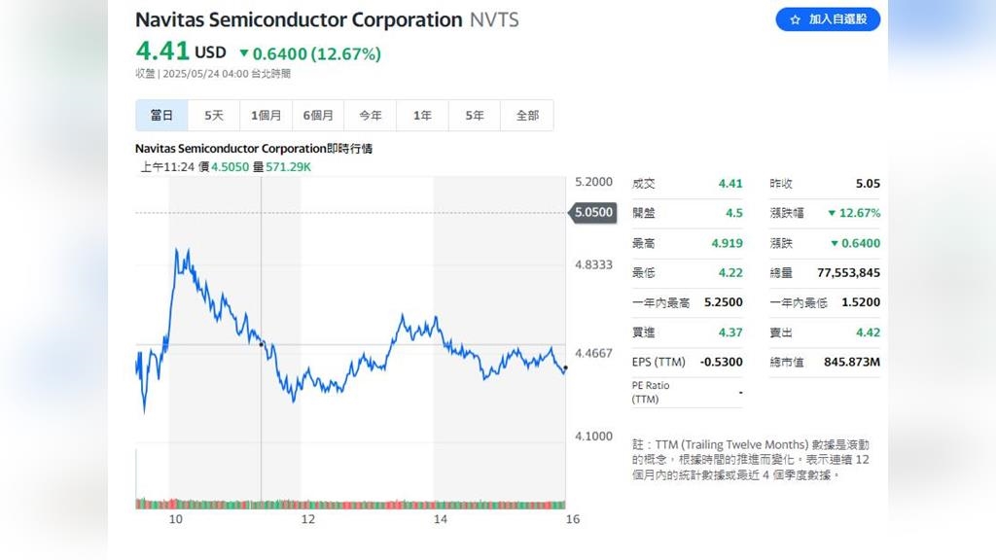Click the 5.0500 previous close price marker
The image size is (996, 560).
[x=593, y=212]
